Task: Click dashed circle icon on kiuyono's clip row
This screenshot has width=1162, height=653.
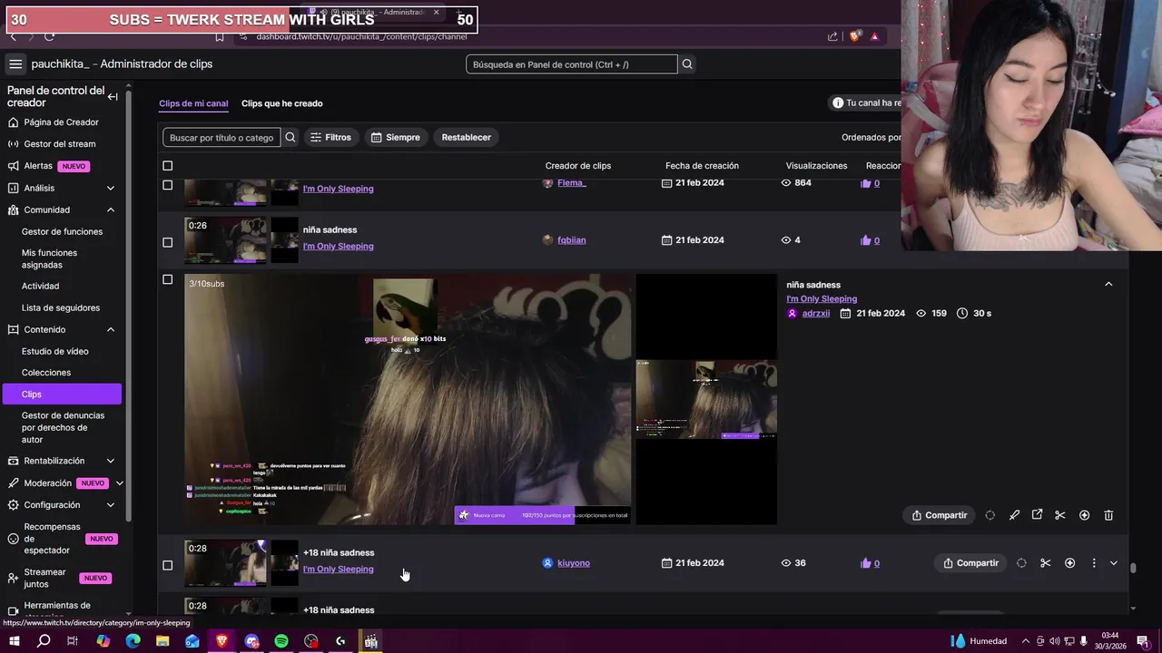Action: tap(1021, 563)
